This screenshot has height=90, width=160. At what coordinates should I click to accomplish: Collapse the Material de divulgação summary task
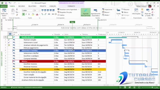click(x=20, y=69)
